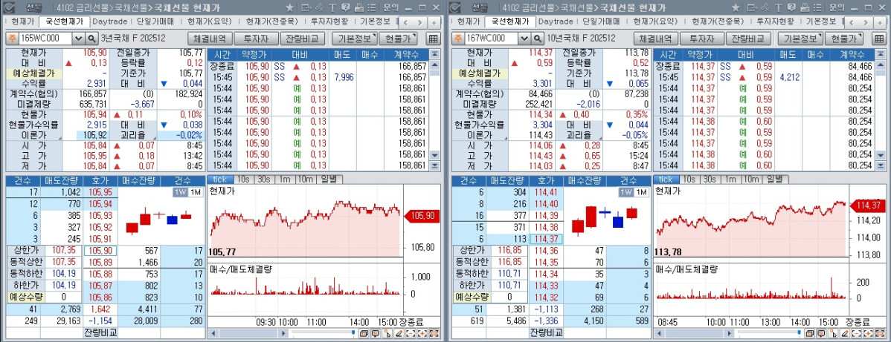Click the fit-all icon under left chart
The image size is (891, 342).
pyautogui.click(x=434, y=334)
